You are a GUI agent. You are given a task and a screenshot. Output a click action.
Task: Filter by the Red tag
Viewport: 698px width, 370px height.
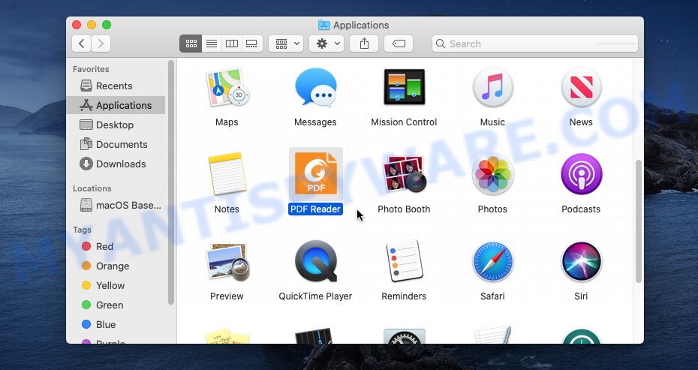(x=116, y=247)
